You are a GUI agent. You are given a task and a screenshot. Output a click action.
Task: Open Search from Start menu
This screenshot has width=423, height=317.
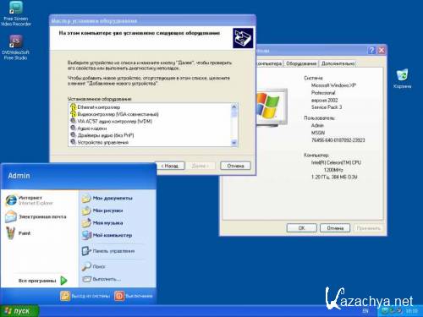[x=93, y=266]
